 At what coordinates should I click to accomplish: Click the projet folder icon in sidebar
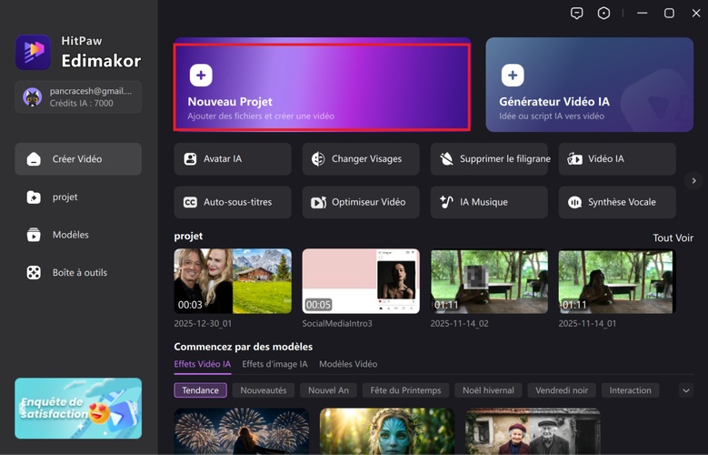pyautogui.click(x=34, y=197)
